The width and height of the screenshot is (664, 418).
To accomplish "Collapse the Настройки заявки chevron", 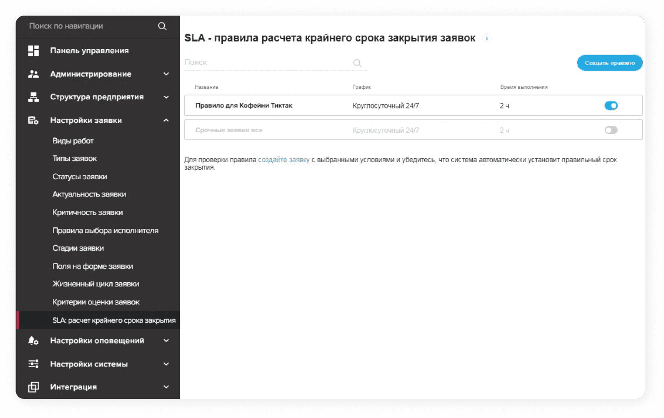I will pyautogui.click(x=166, y=121).
